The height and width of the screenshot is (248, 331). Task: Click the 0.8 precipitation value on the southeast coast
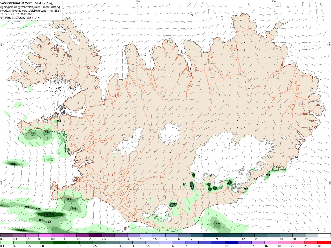coord(268,175)
